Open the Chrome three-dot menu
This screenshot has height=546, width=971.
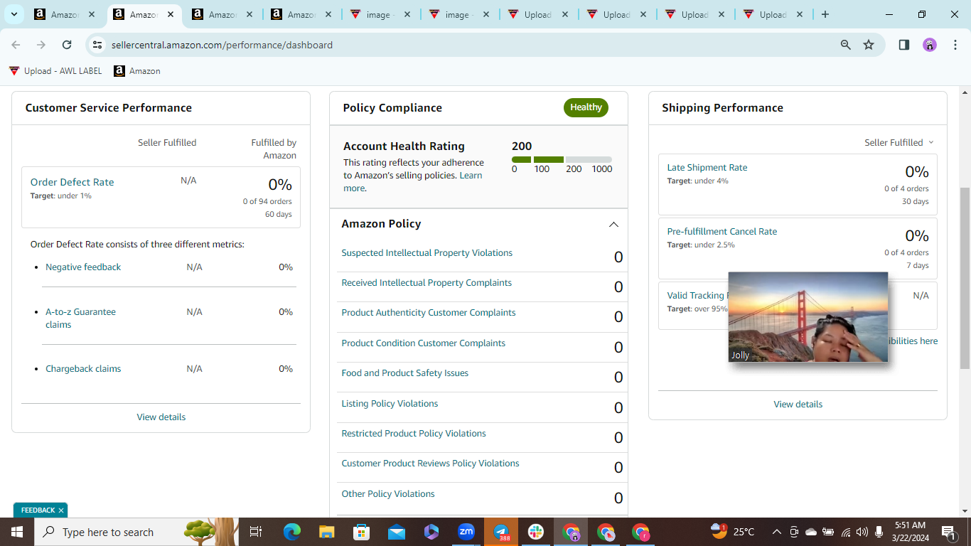955,45
